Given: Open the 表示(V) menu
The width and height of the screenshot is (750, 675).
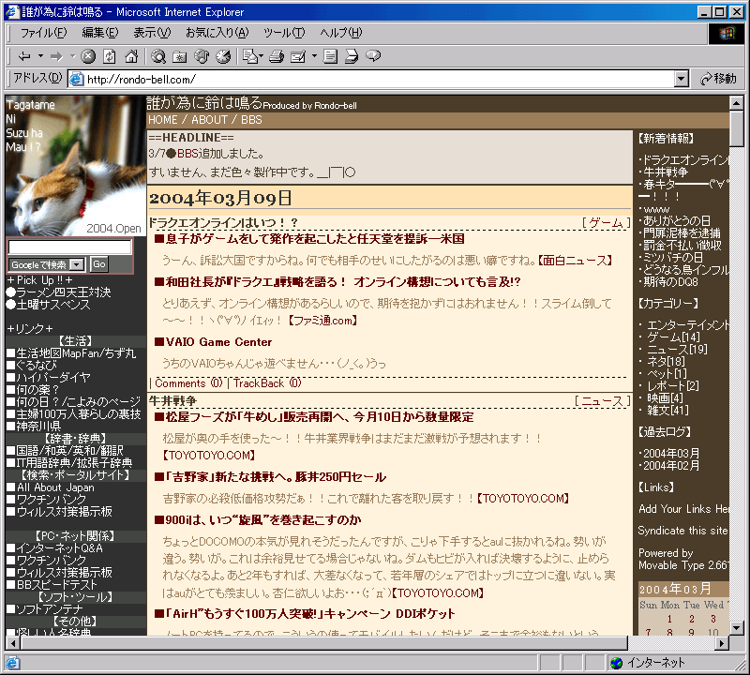Looking at the screenshot, I should click(x=152, y=33).
